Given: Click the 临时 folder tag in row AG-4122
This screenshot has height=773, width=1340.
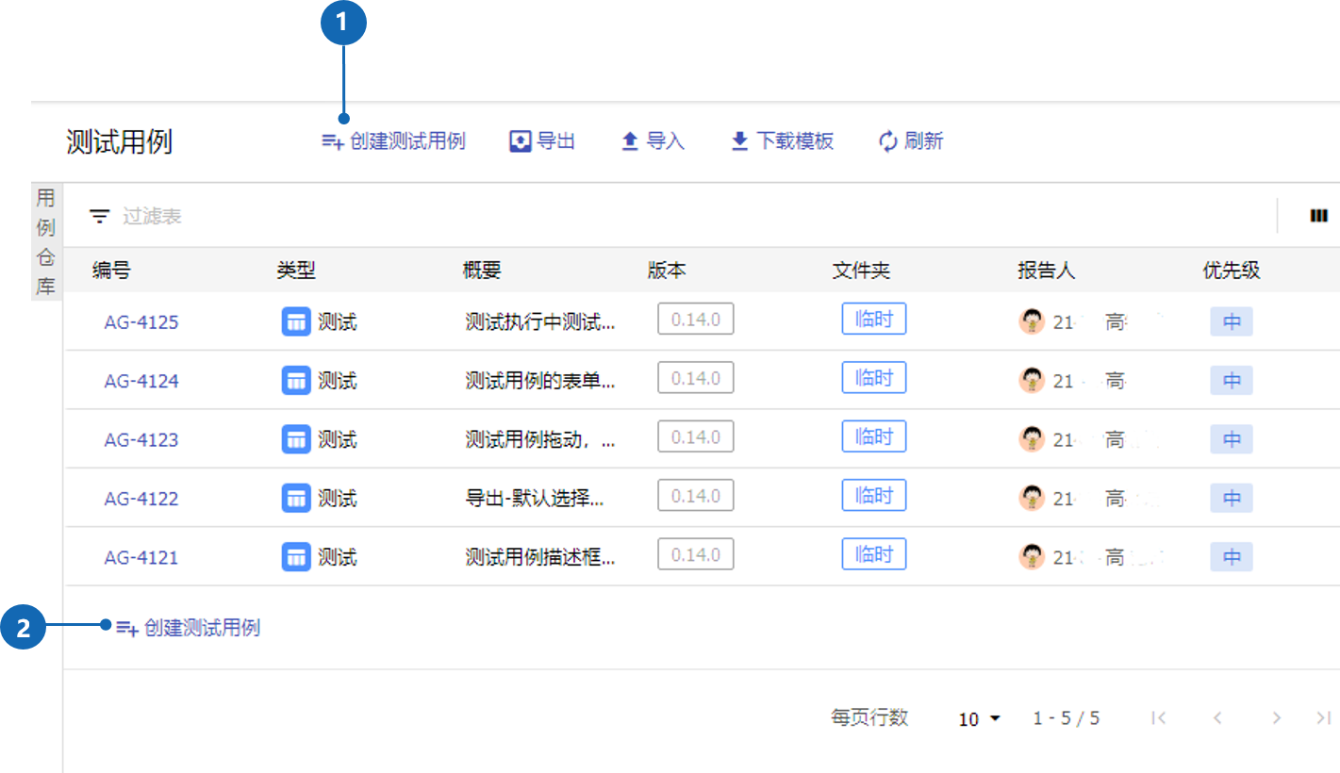Looking at the screenshot, I should point(873,496).
